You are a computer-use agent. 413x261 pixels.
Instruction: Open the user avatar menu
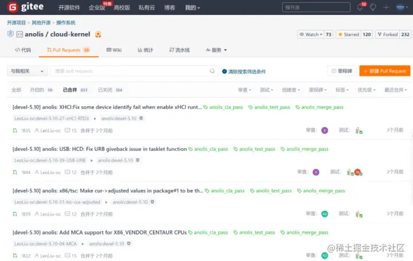402,7
